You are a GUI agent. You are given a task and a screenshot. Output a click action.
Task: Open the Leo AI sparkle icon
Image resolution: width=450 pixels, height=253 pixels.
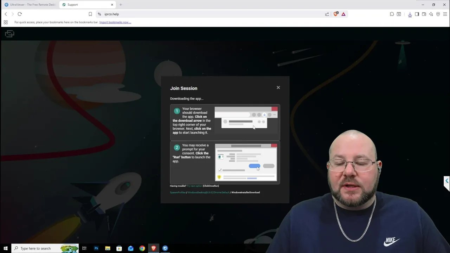[x=431, y=14]
